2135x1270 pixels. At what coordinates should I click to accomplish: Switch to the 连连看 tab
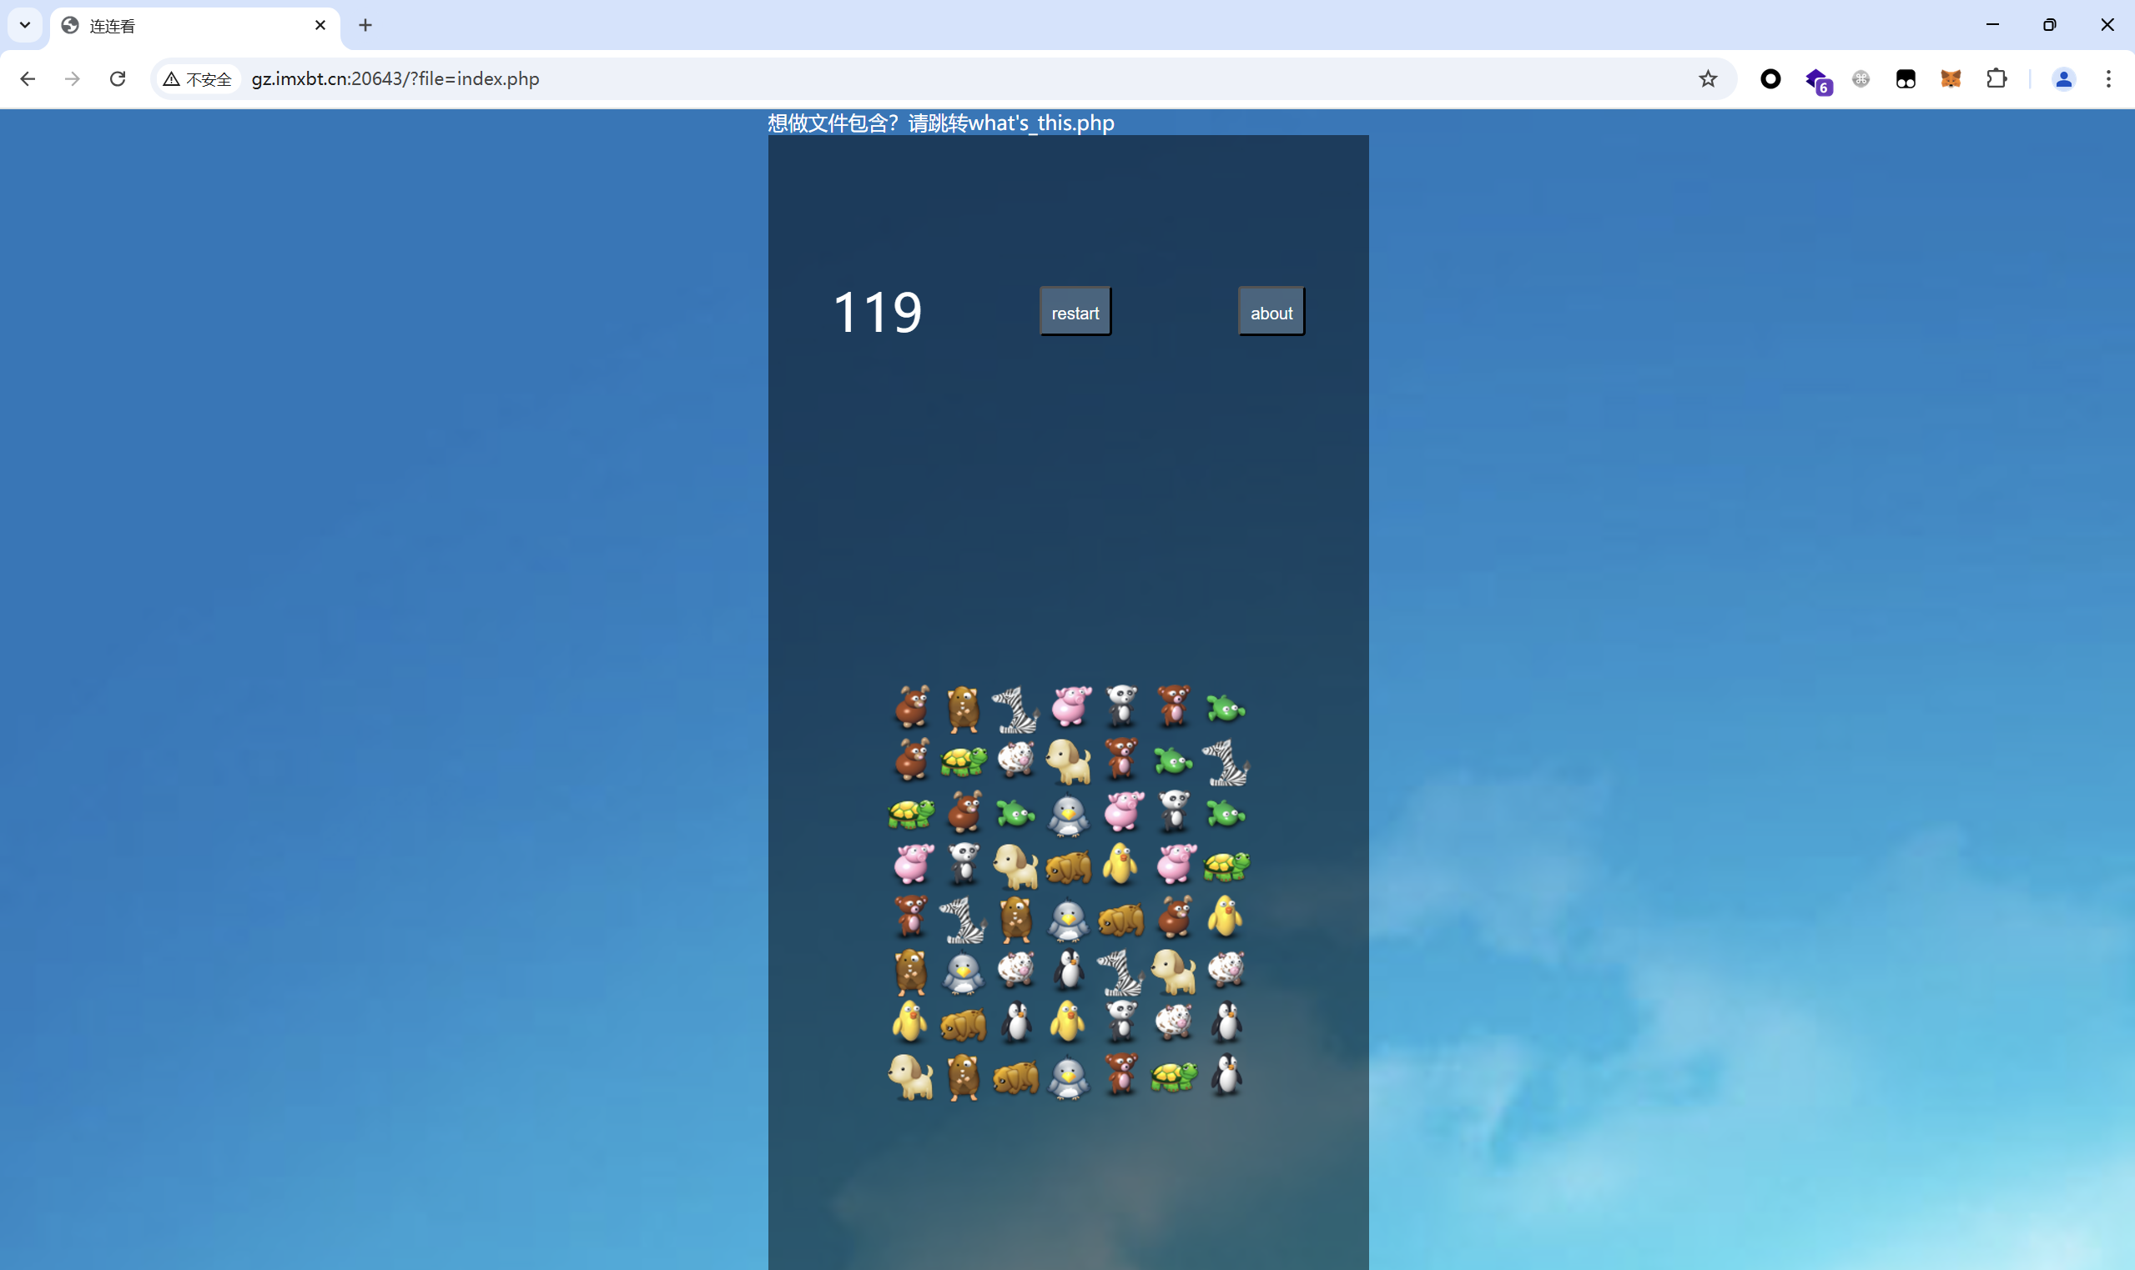point(195,26)
